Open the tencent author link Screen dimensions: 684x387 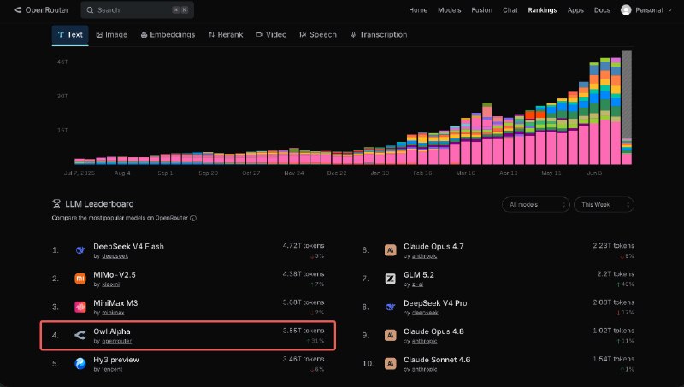tap(112, 370)
